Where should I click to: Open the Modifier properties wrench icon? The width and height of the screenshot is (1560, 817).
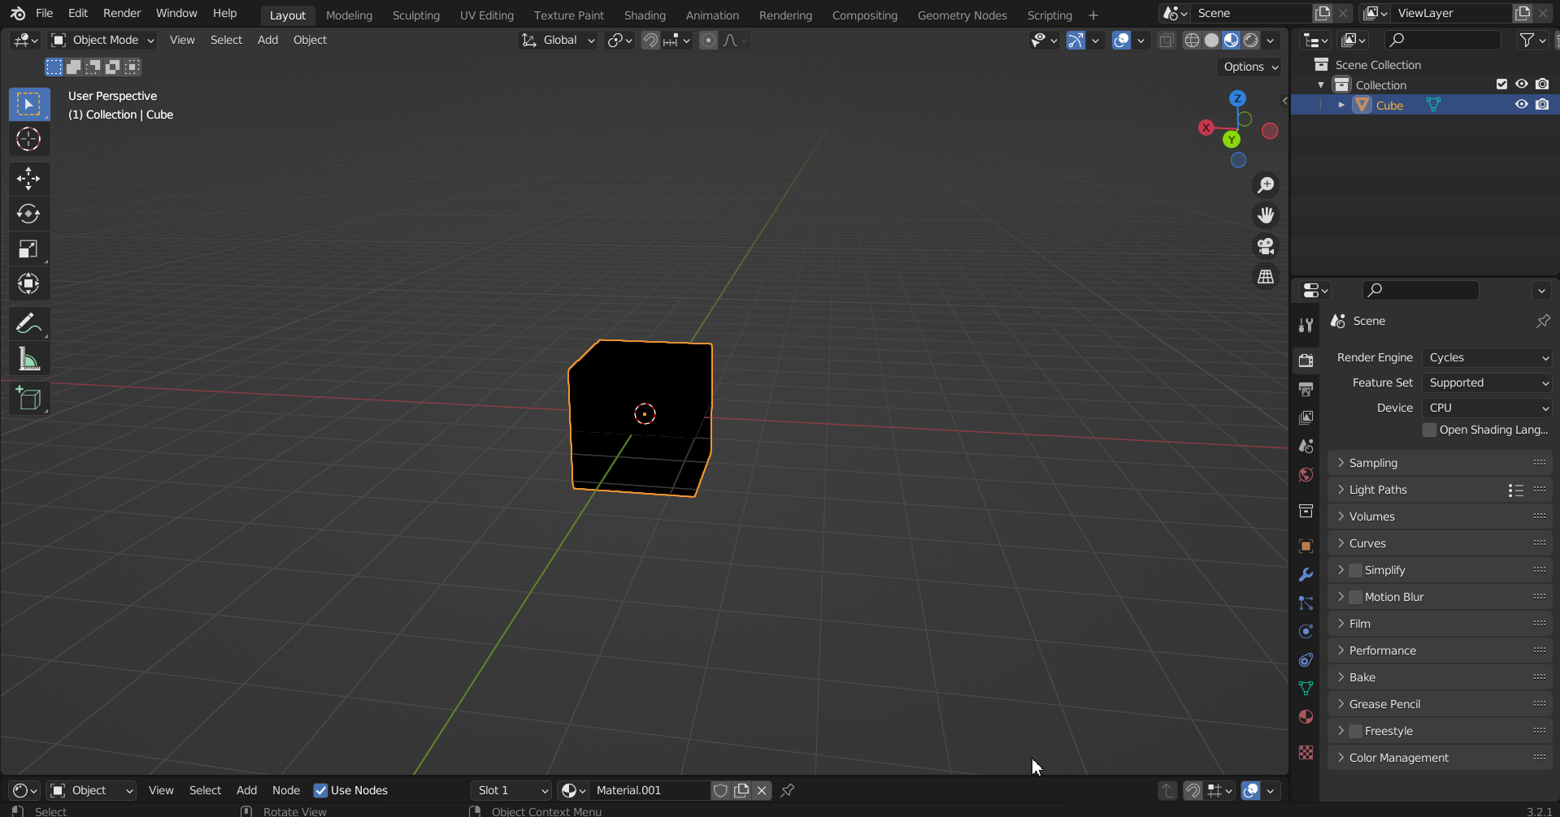(1306, 574)
